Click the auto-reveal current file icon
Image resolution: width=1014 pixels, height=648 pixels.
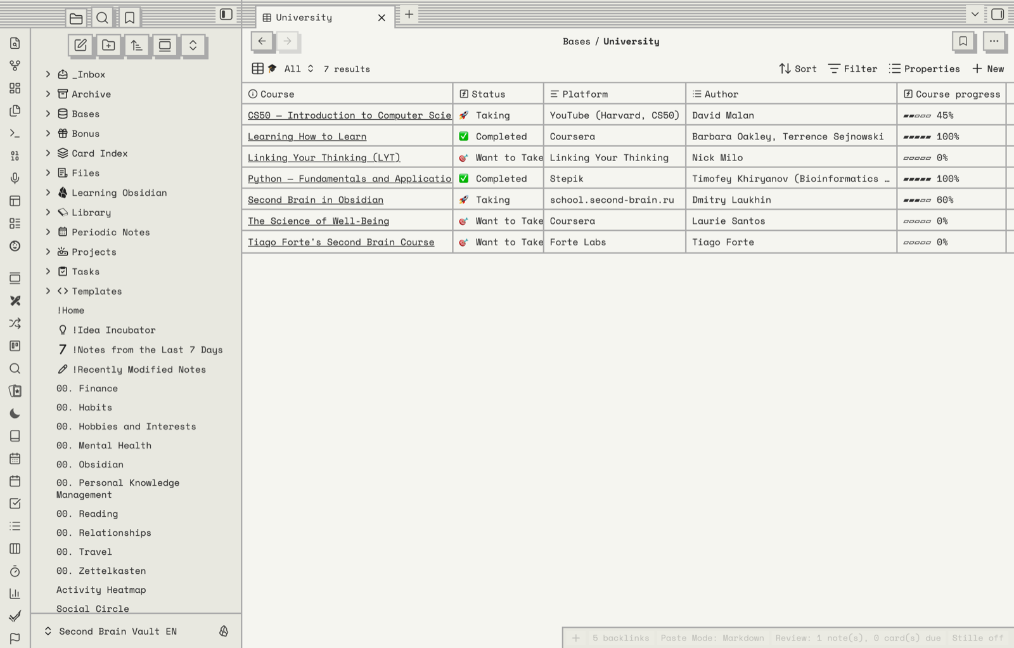(x=165, y=45)
